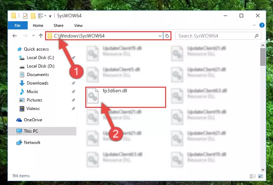Click the fp3d6en.dll gear file icon
The height and width of the screenshot is (185, 273).
(93, 96)
